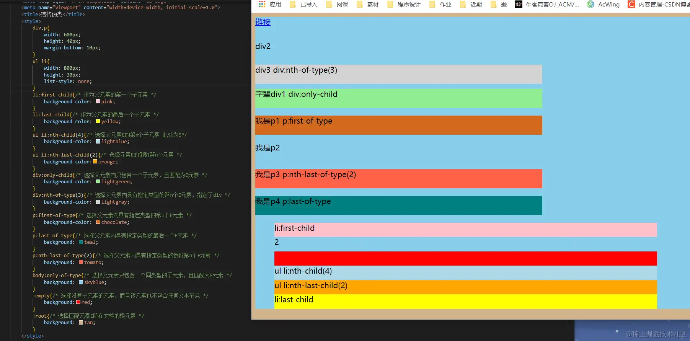Click the 'body:only-of-type{' selector in code
Image resolution: width=690 pixels, height=341 pixels.
tap(59, 275)
